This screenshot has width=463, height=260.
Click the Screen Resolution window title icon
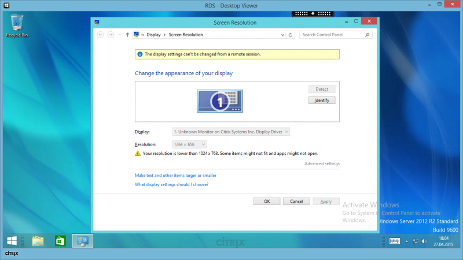click(97, 22)
